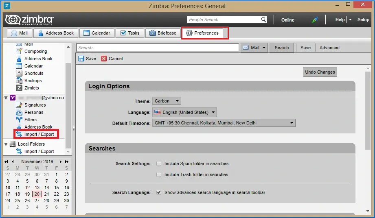This screenshot has width=375, height=218.
Task: Open Signatures icon under yahoo account
Action: (19, 105)
